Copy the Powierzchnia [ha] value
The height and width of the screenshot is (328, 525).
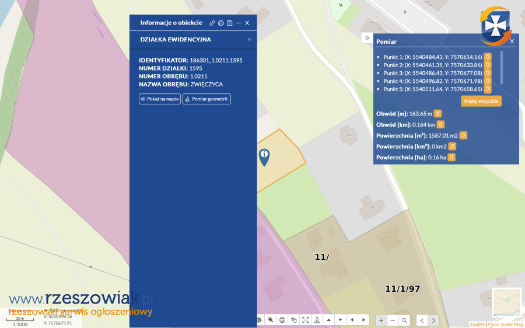point(452,158)
